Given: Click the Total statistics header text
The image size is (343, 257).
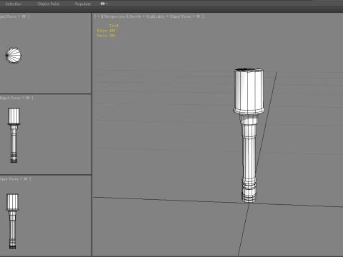Looking at the screenshot, I should click(x=114, y=26).
